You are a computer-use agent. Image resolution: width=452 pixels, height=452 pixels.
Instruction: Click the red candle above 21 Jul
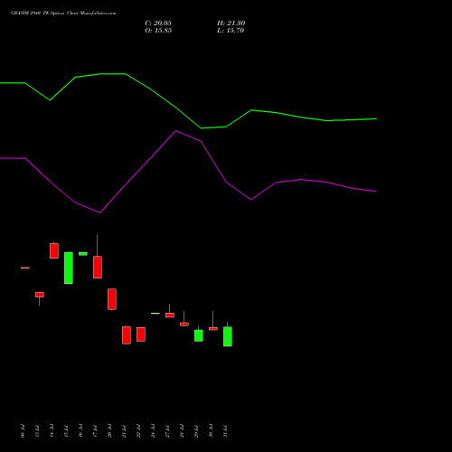[127, 335]
